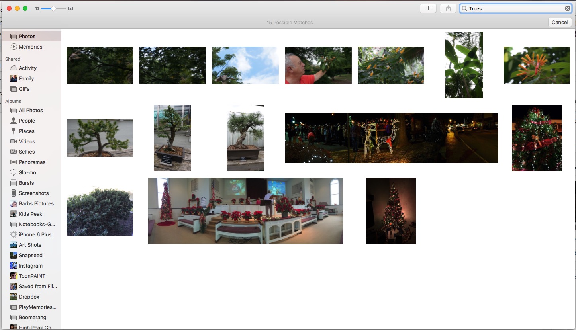Click the large thumbnail zoom-in icon
The width and height of the screenshot is (576, 330).
pyautogui.click(x=71, y=8)
